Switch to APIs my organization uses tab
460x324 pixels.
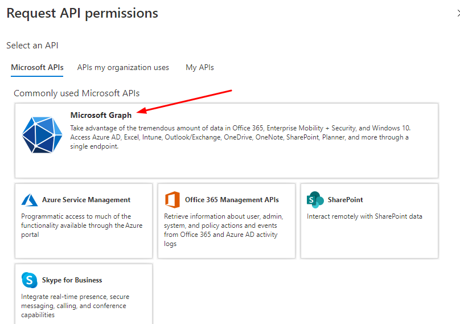[123, 68]
